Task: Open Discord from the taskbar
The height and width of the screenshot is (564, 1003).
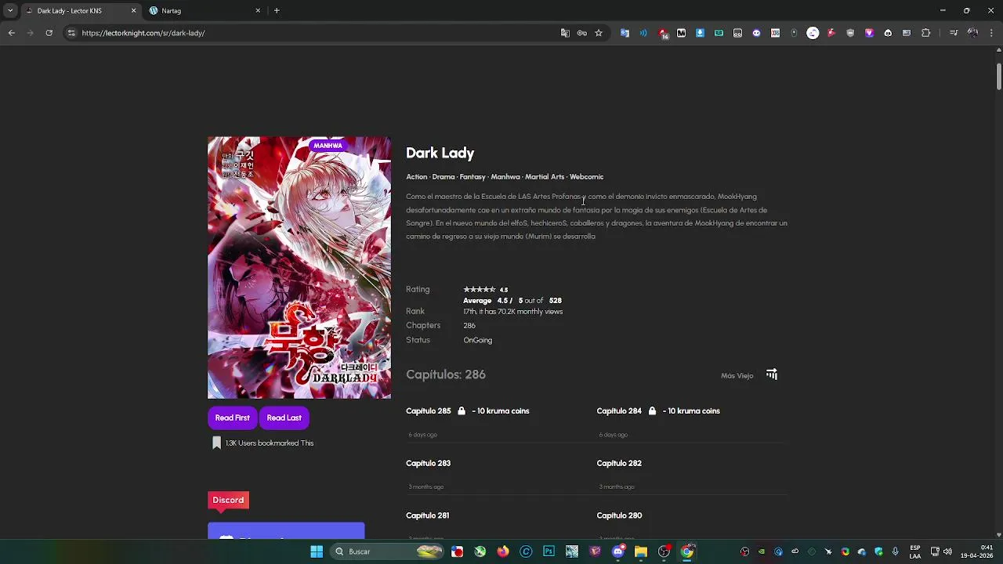Action: click(x=618, y=551)
